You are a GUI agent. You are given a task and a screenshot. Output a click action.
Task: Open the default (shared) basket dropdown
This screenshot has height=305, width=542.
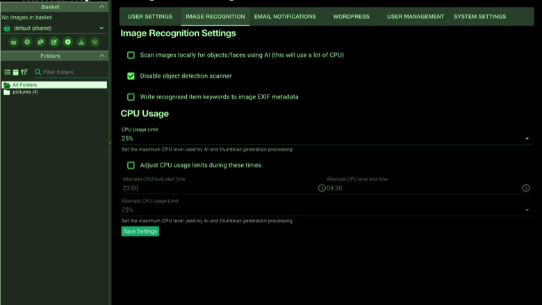point(54,28)
